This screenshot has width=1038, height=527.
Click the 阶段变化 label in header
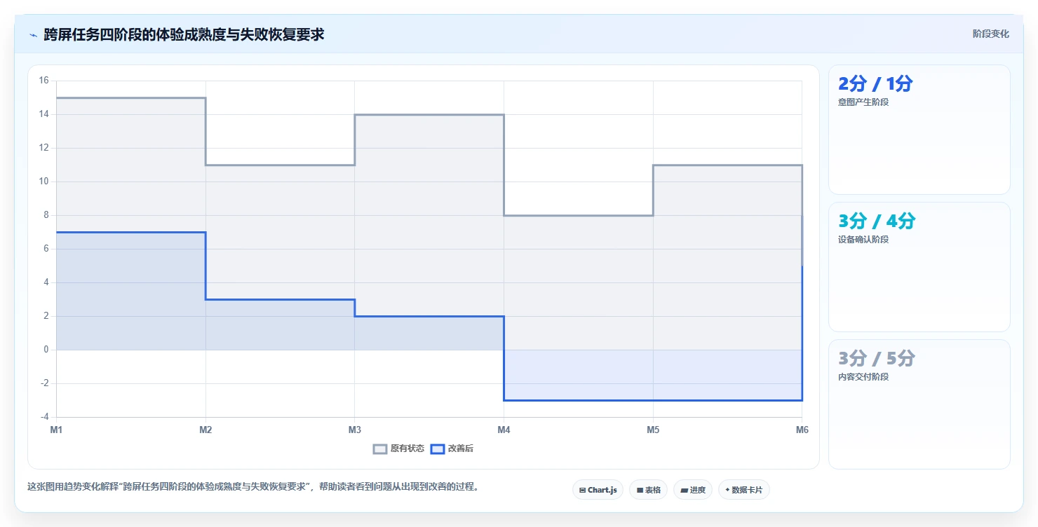[990, 34]
